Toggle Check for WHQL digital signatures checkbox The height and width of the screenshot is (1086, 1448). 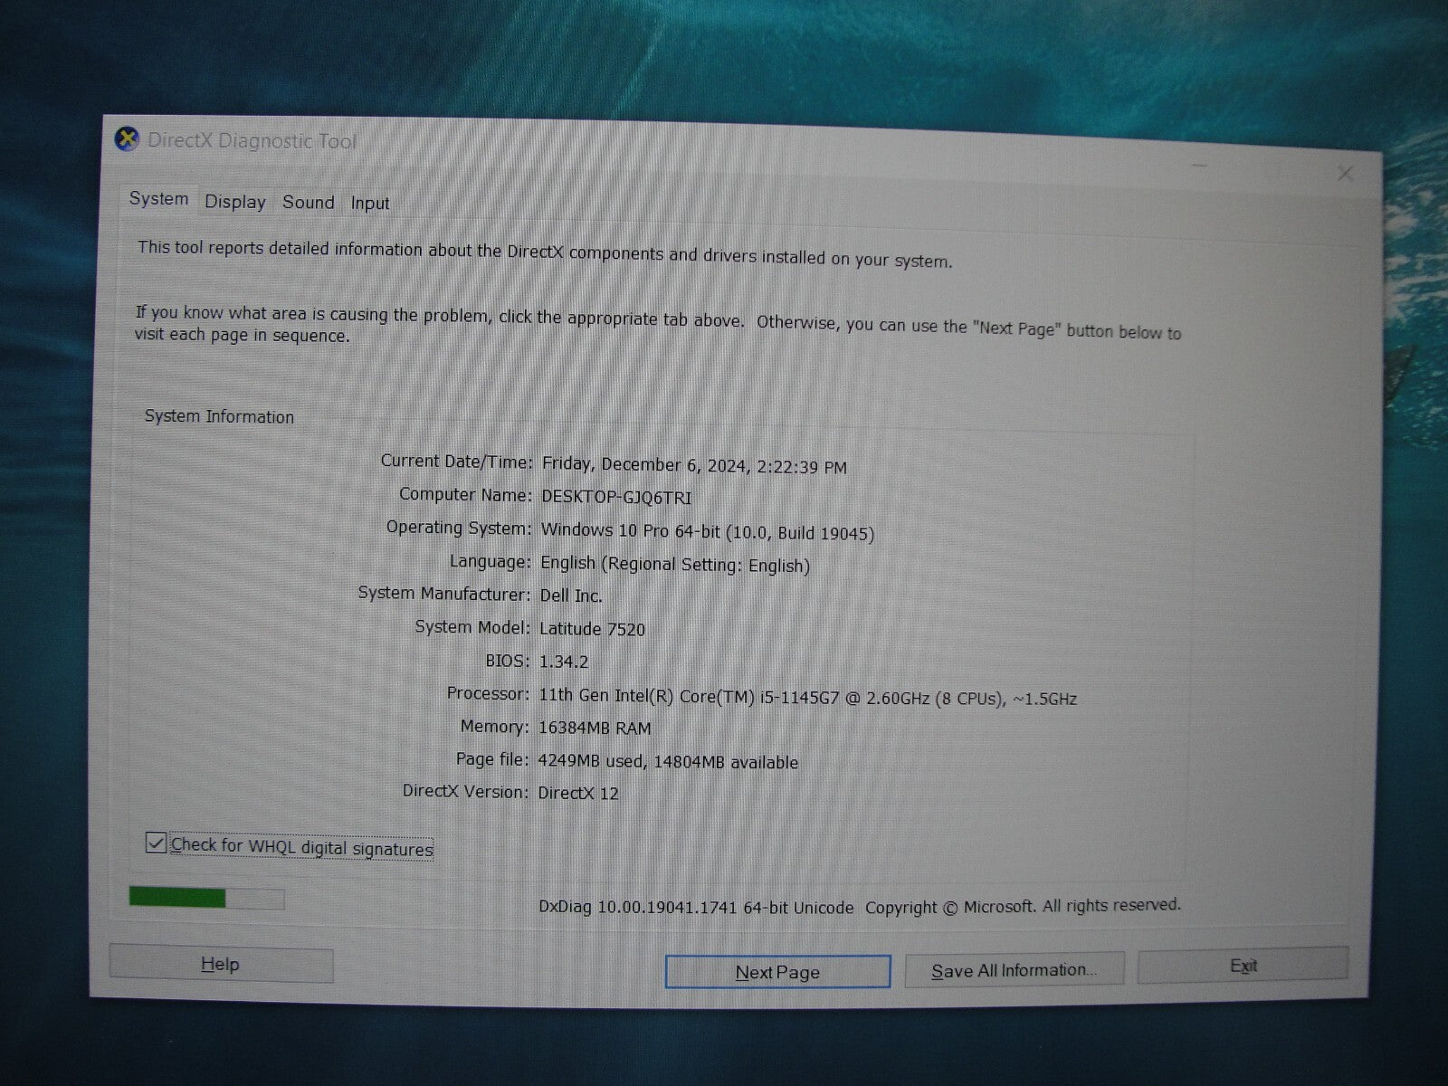pyautogui.click(x=157, y=843)
